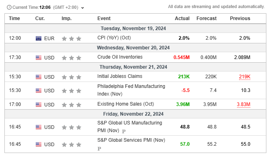Click the US flag for Crude Oil Inventories
This screenshot has width=270, height=155.
coord(39,58)
